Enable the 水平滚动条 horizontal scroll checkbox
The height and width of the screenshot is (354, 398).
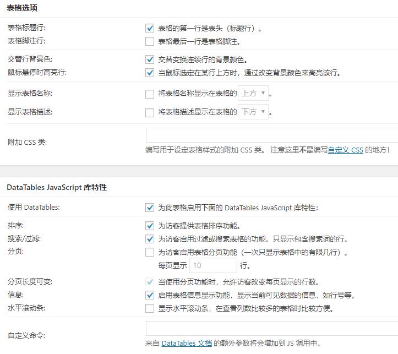click(x=150, y=308)
